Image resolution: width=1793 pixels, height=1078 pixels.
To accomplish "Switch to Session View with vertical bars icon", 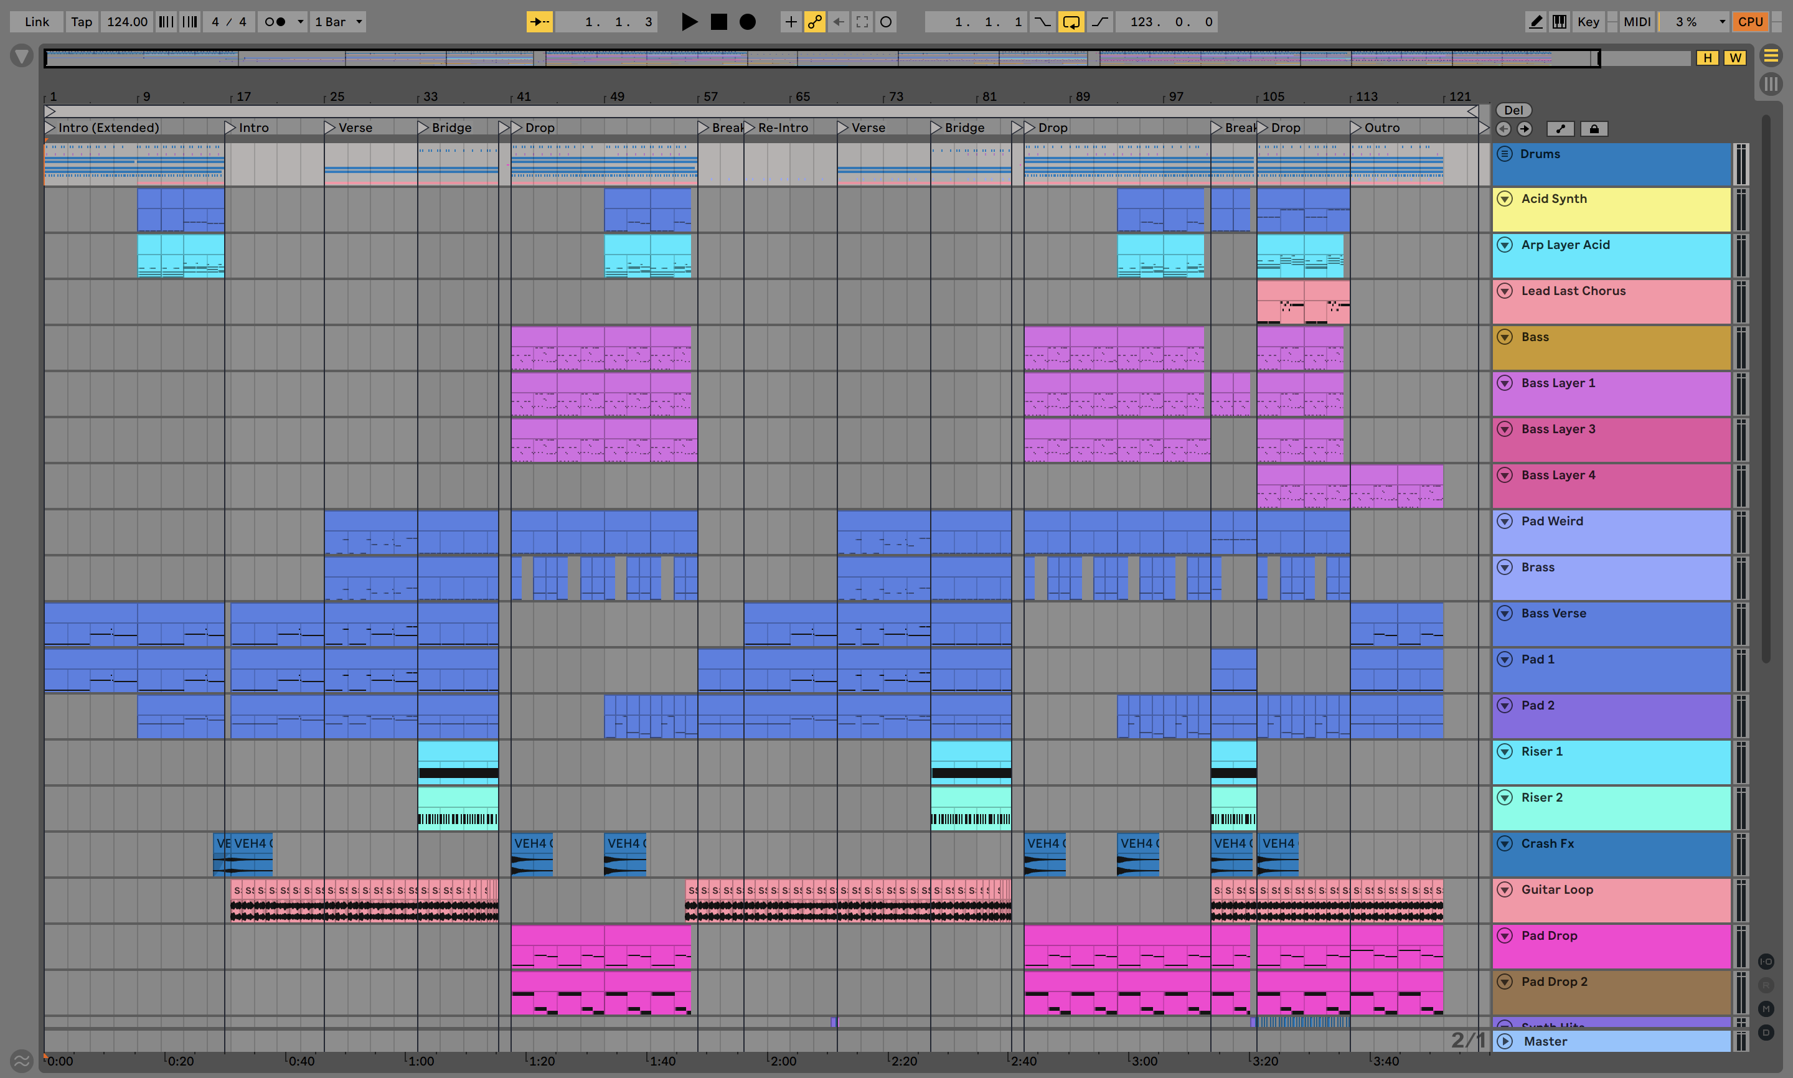I will 1771,84.
